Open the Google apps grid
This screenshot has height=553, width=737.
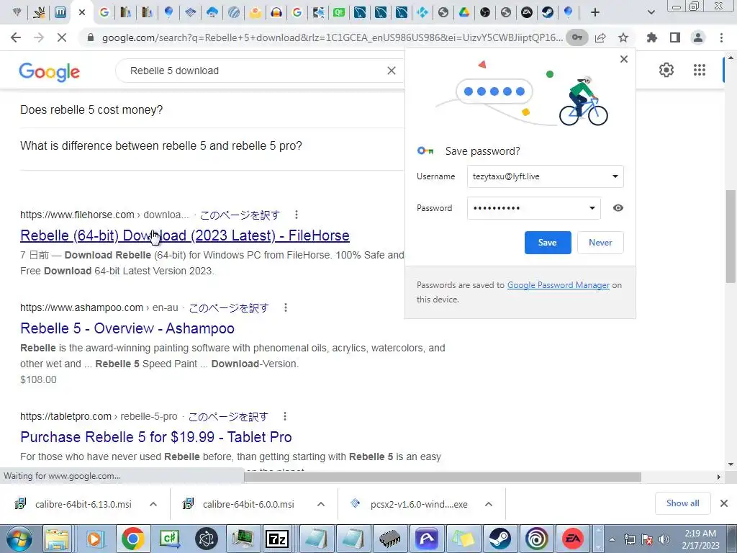(x=700, y=70)
